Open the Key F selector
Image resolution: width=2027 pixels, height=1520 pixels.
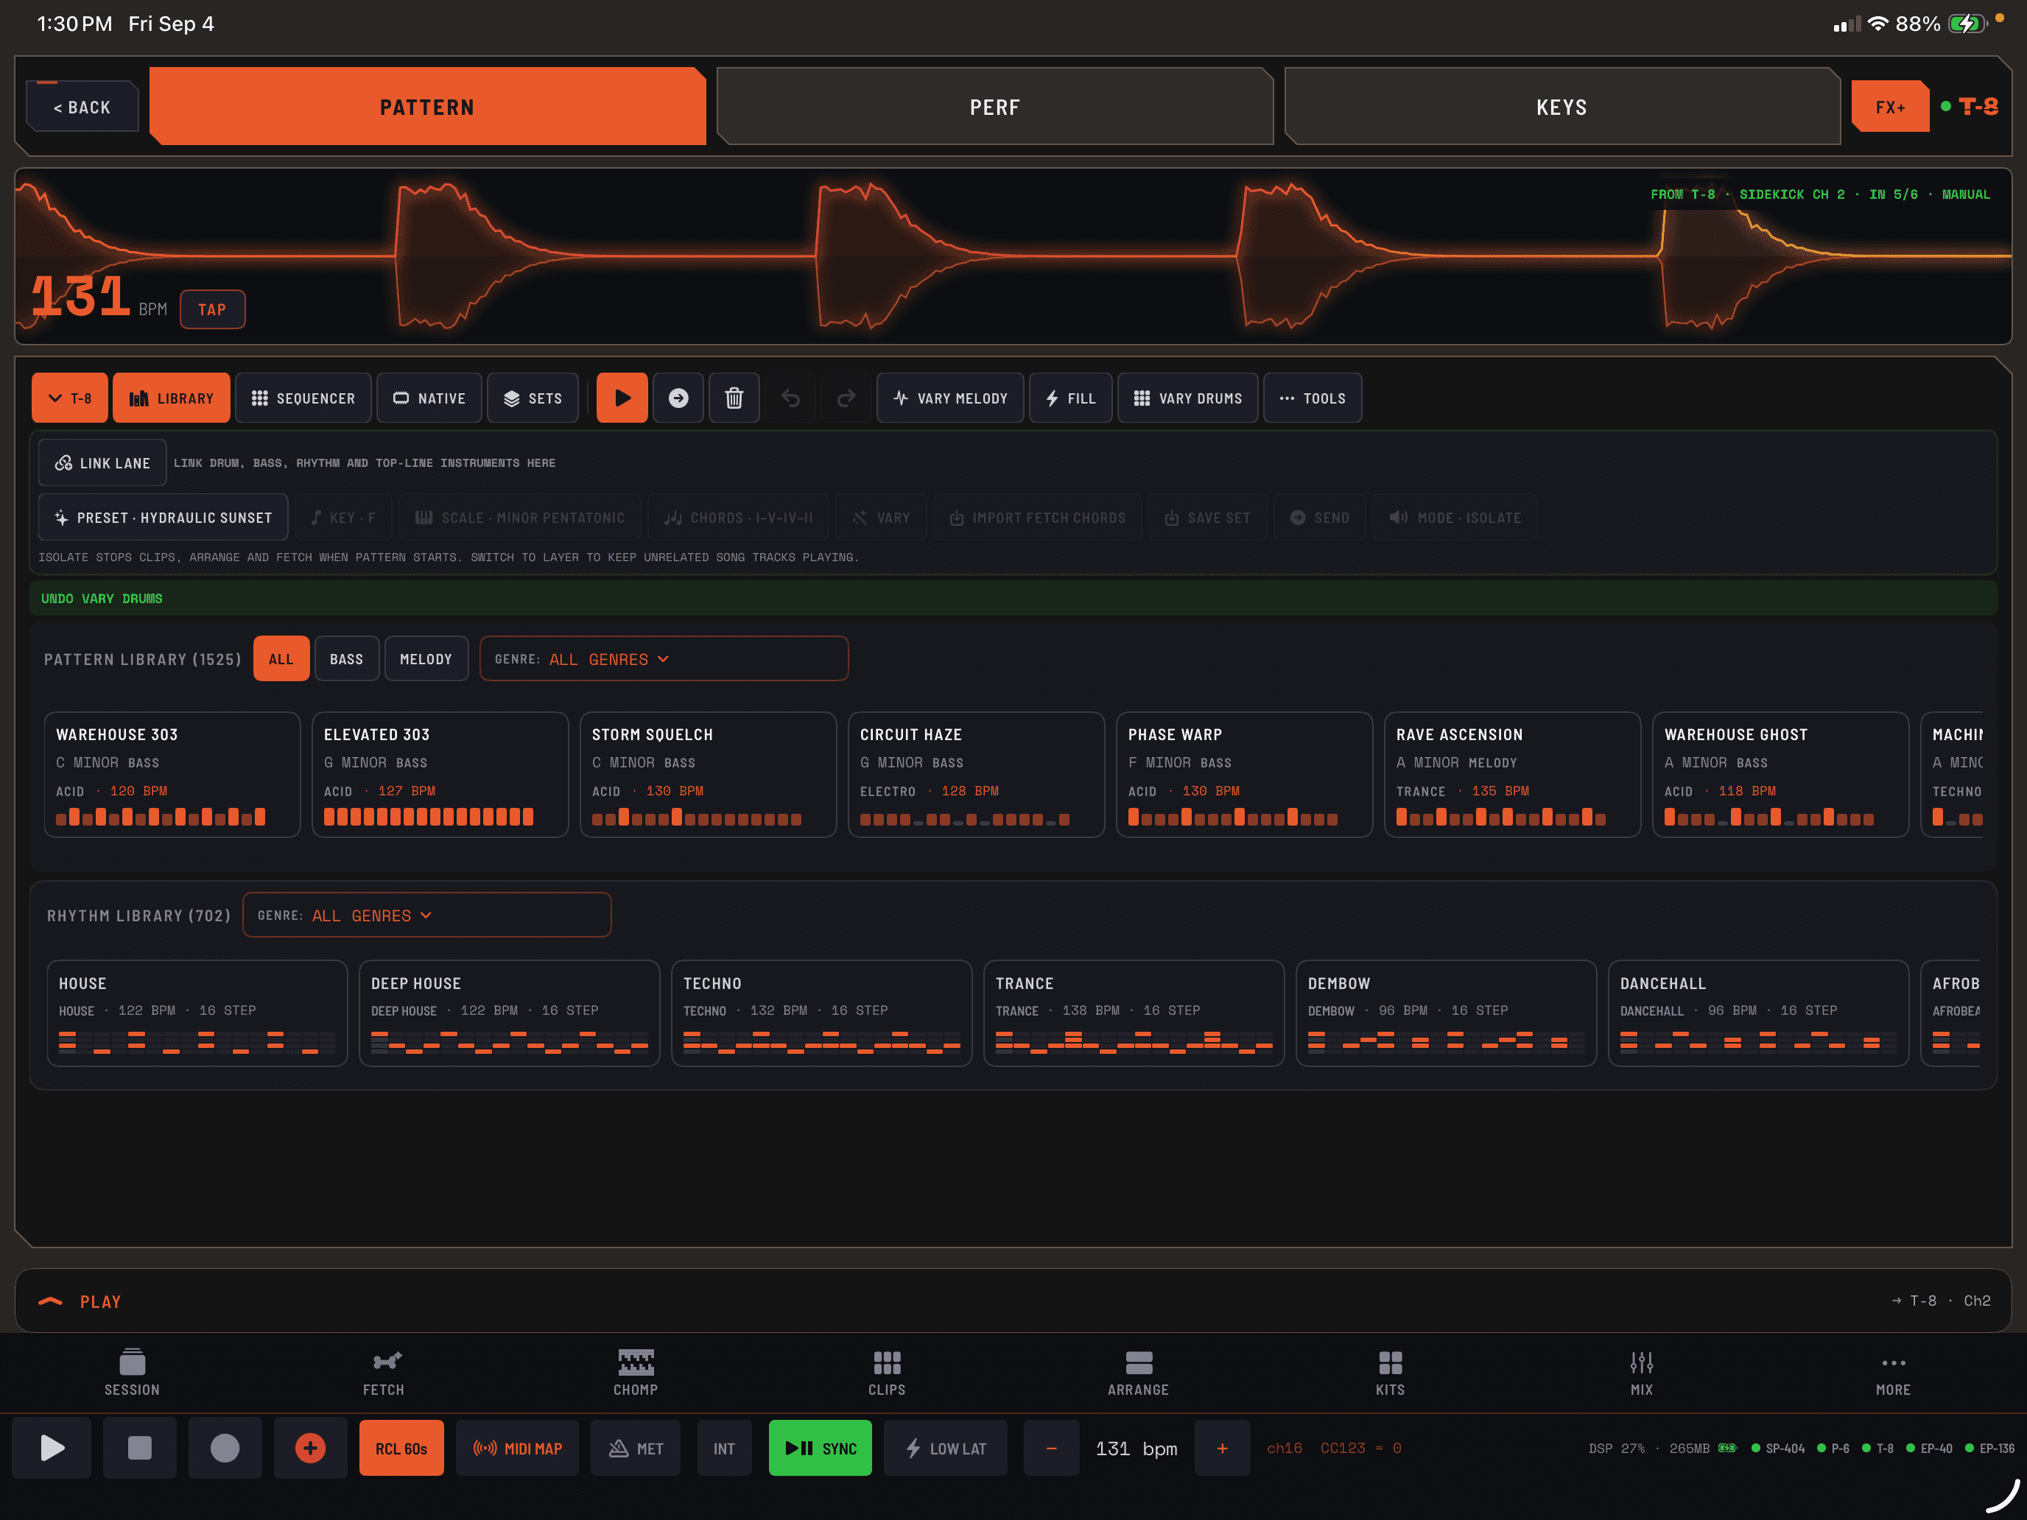click(x=342, y=518)
